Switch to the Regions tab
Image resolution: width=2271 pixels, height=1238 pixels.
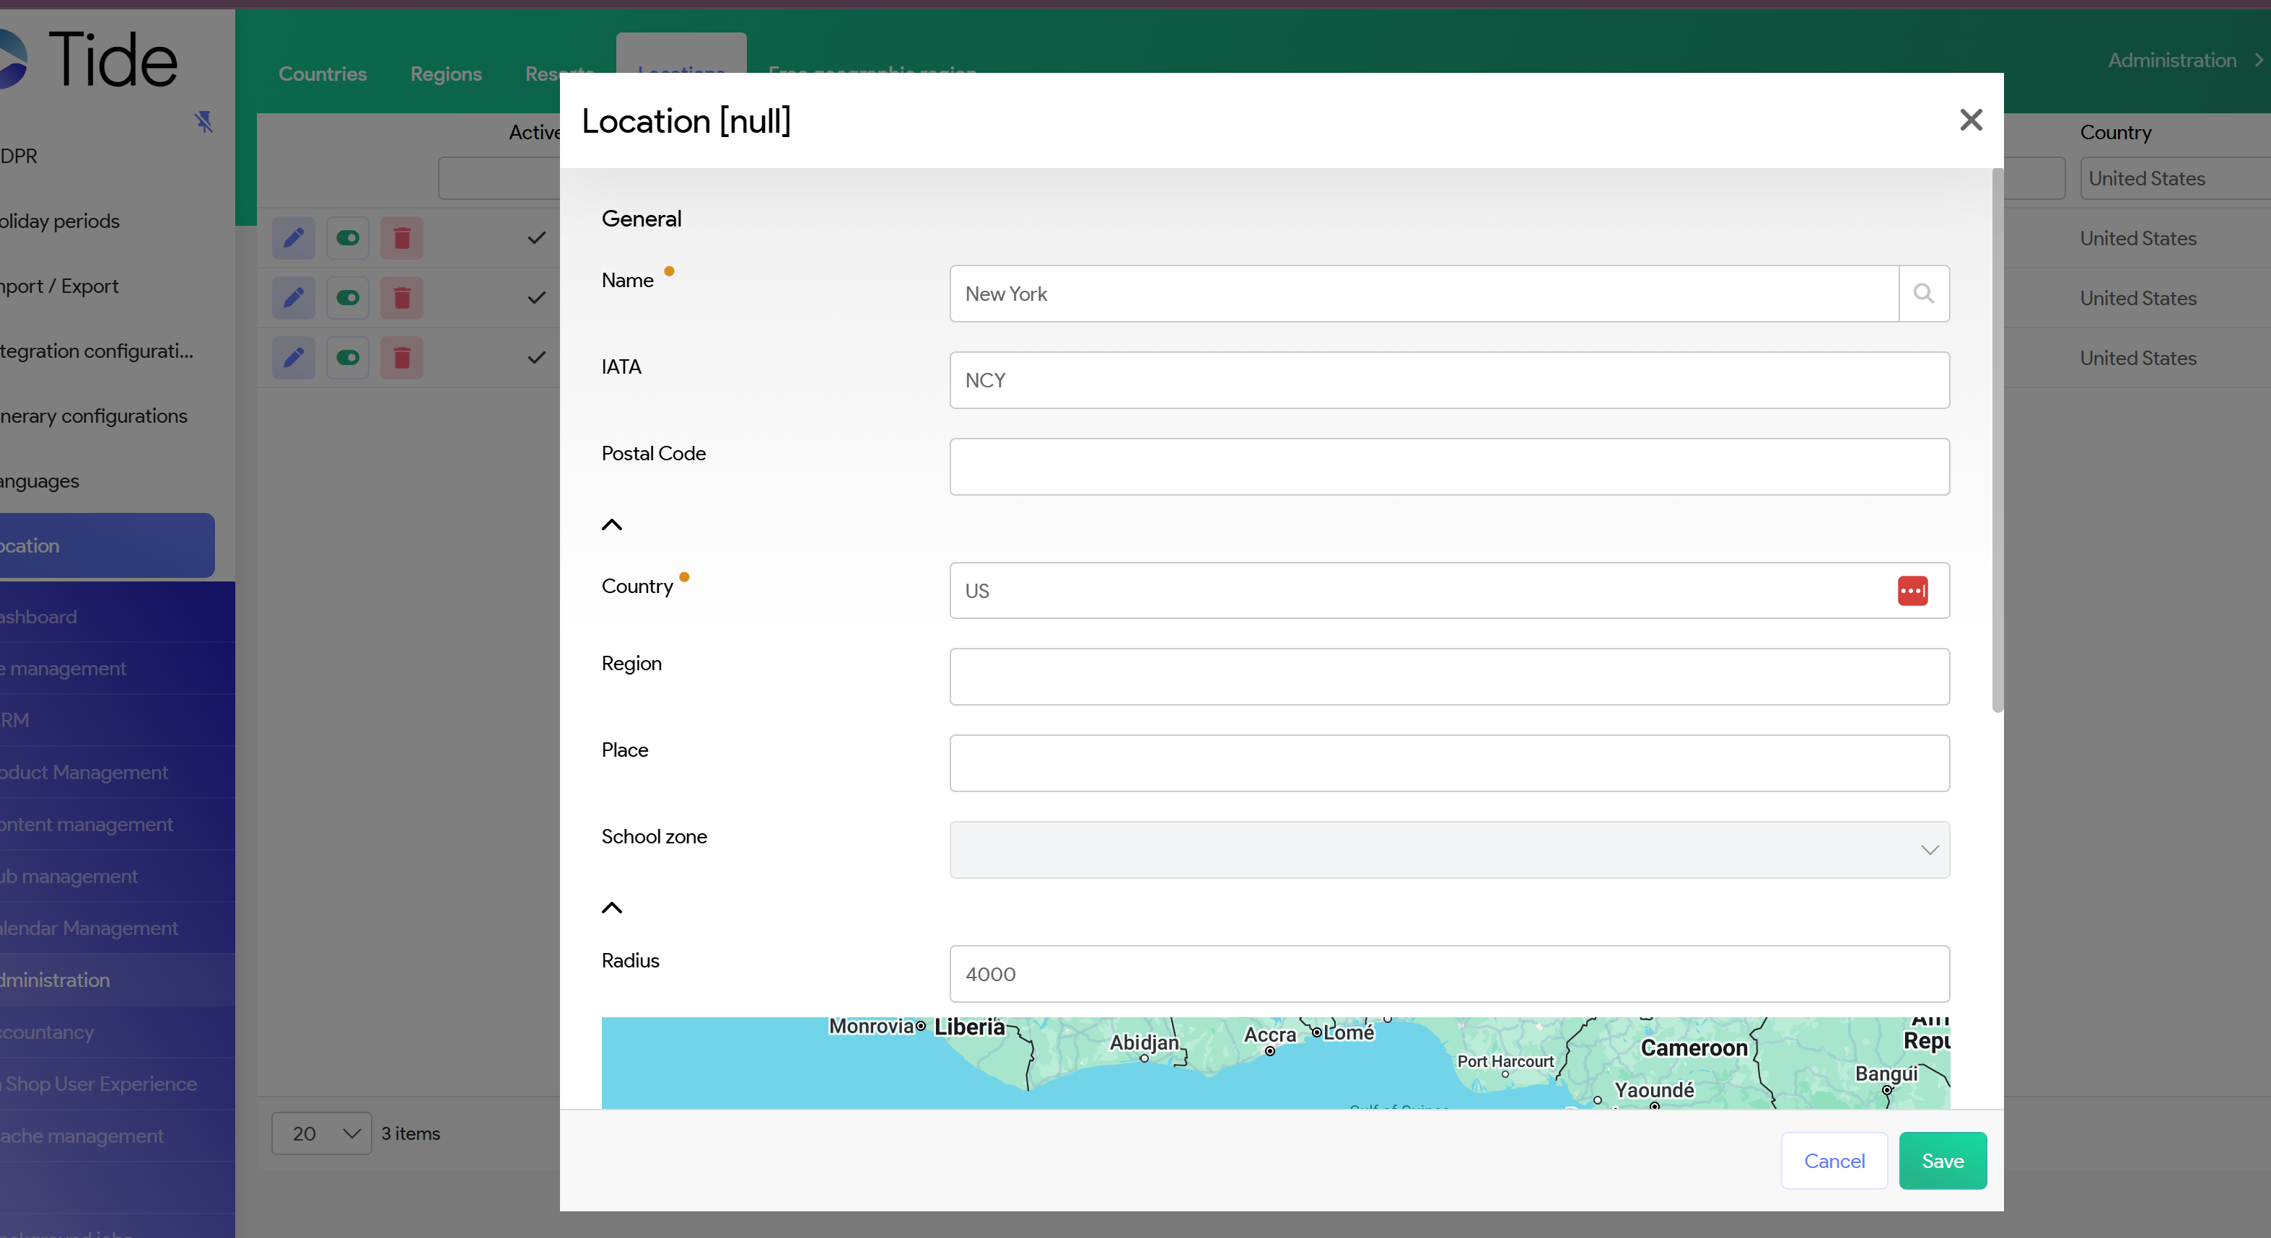point(445,74)
